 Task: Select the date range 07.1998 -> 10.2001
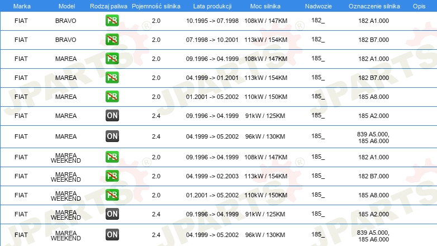click(x=212, y=40)
